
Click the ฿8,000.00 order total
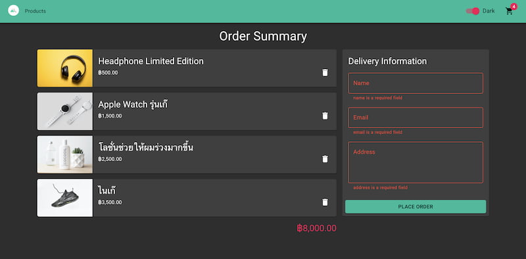pos(316,229)
